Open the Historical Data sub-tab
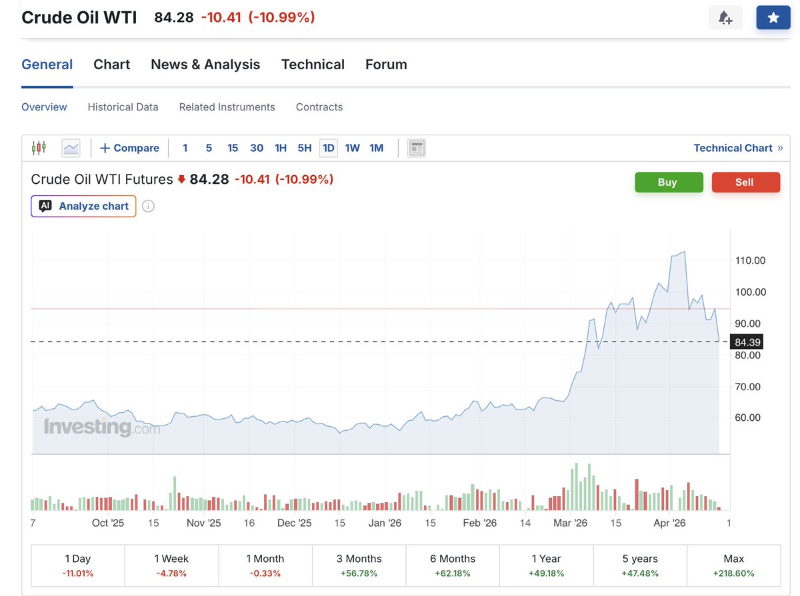 pyautogui.click(x=123, y=107)
